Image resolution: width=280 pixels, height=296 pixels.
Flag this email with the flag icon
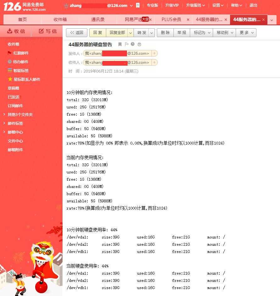[x=127, y=44]
